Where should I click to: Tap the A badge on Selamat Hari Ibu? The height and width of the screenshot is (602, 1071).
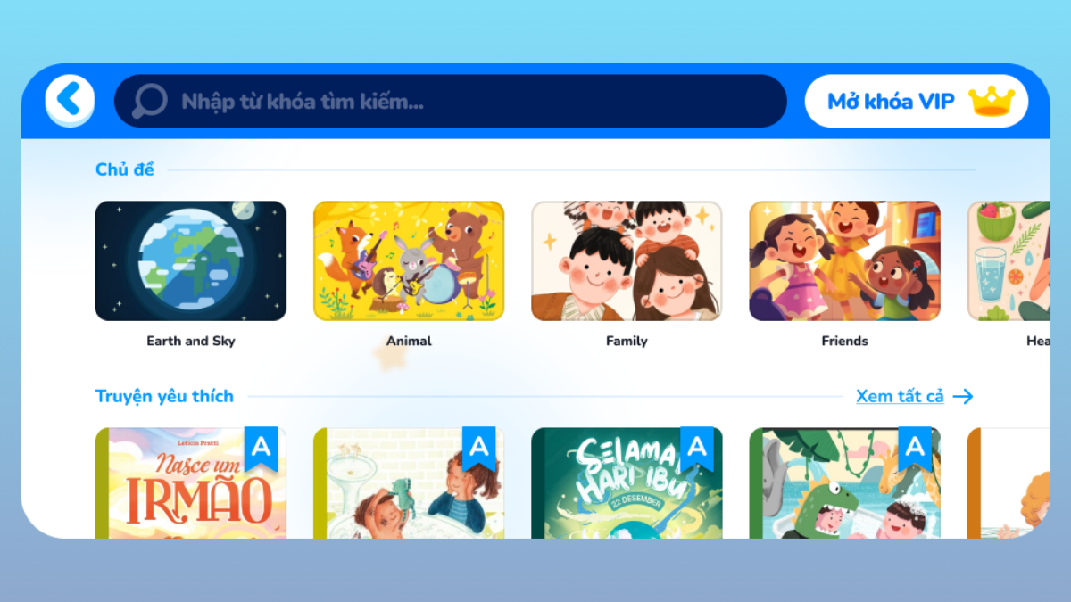point(697,449)
